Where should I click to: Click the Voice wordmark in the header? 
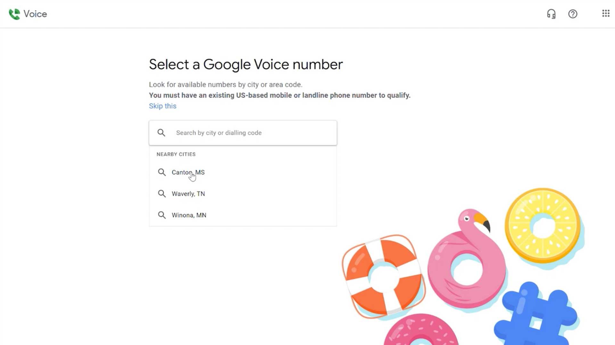pos(35,14)
